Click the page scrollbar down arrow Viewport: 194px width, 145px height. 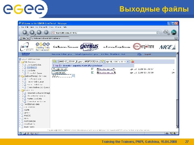pyautogui.click(x=177, y=127)
